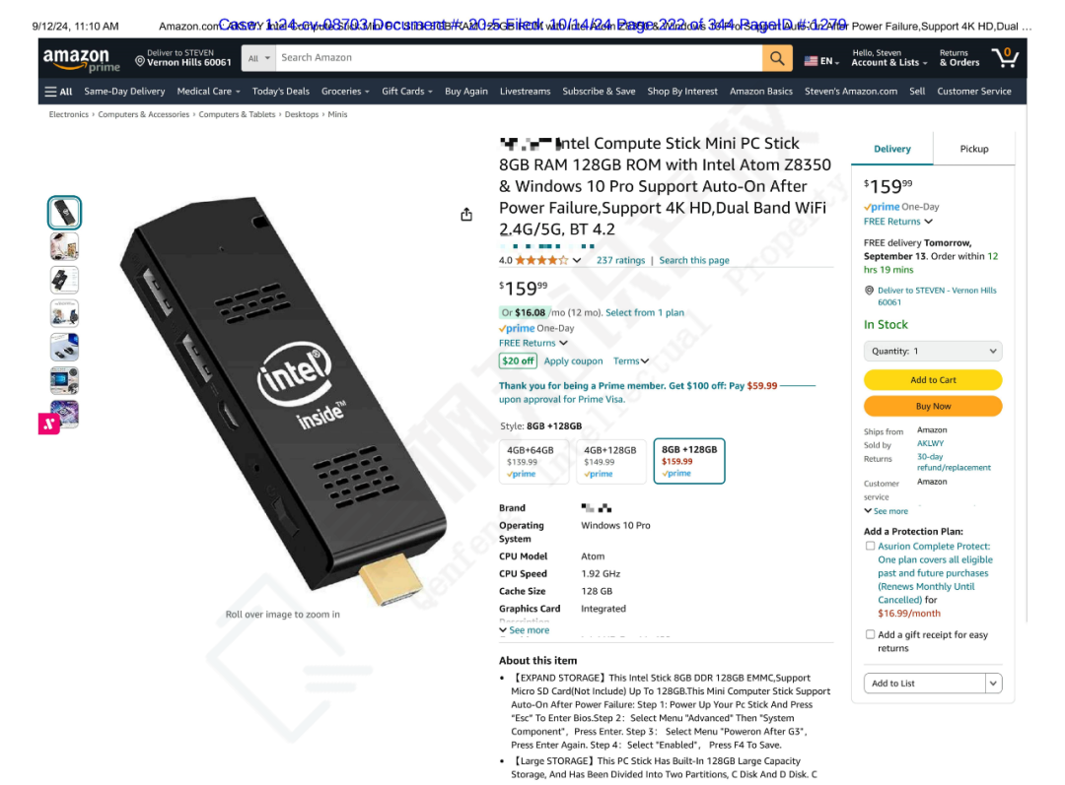Click the 237 ratings link
Screen dimensions: 1065x785
point(620,260)
